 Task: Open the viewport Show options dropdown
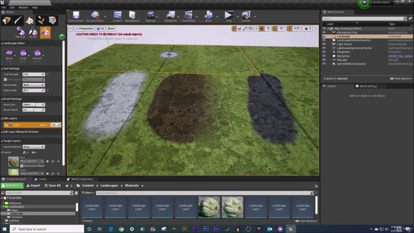(x=111, y=28)
